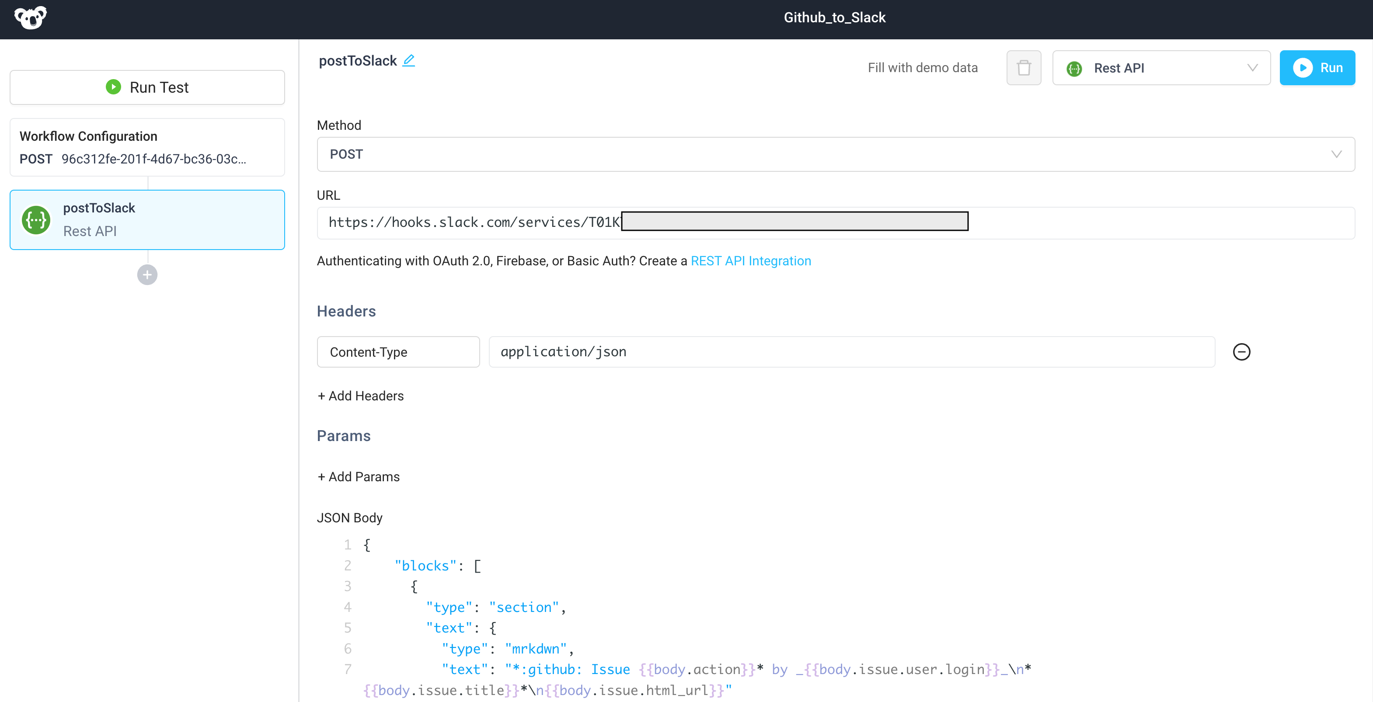Click the koala logo in the top bar
Image resolution: width=1373 pixels, height=702 pixels.
(30, 17)
